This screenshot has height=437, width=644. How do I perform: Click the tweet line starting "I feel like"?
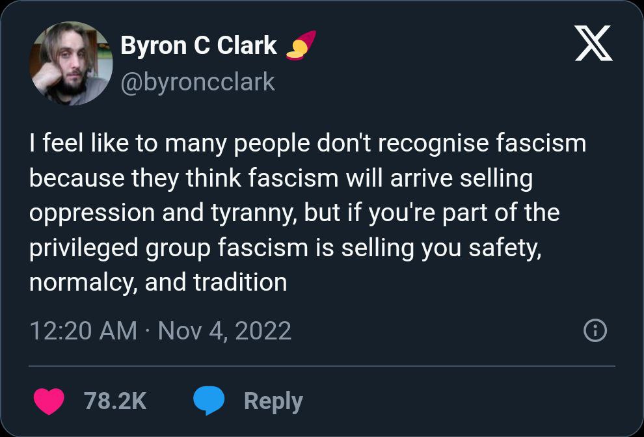pos(307,142)
